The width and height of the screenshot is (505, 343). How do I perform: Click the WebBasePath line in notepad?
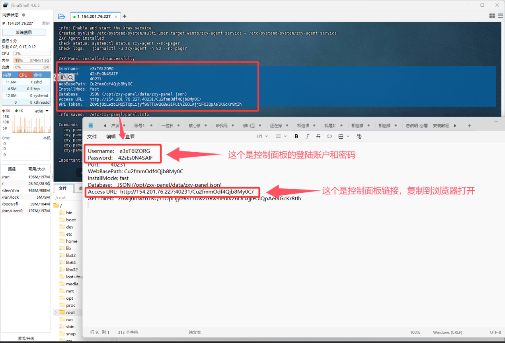(136, 171)
